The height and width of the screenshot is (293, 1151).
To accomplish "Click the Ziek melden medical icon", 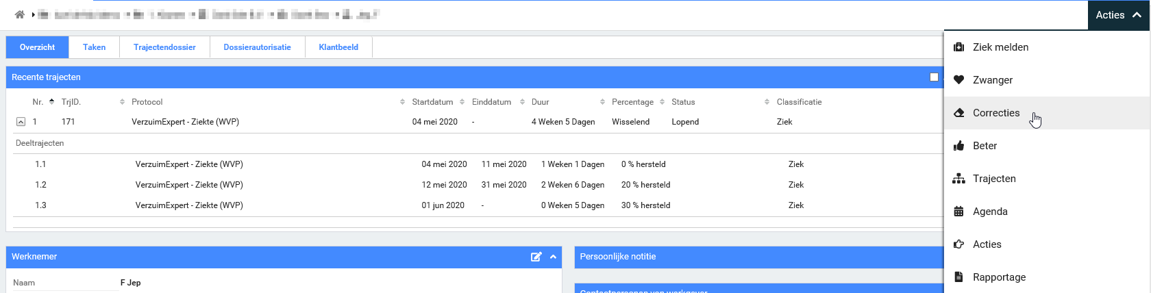I will [958, 47].
